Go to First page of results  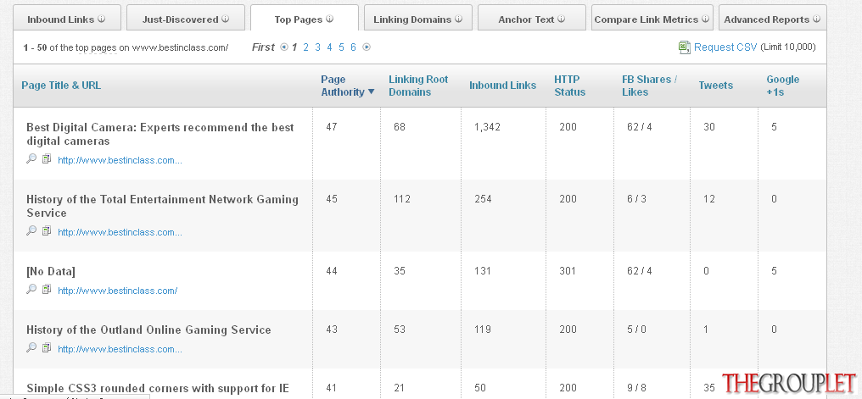pyautogui.click(x=263, y=47)
